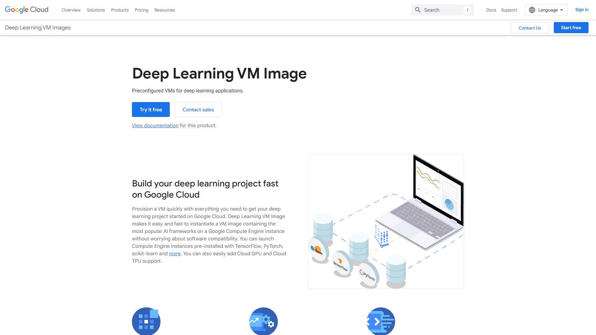
Task: Click the rocket/analytics icon bottom center
Action: pyautogui.click(x=263, y=321)
